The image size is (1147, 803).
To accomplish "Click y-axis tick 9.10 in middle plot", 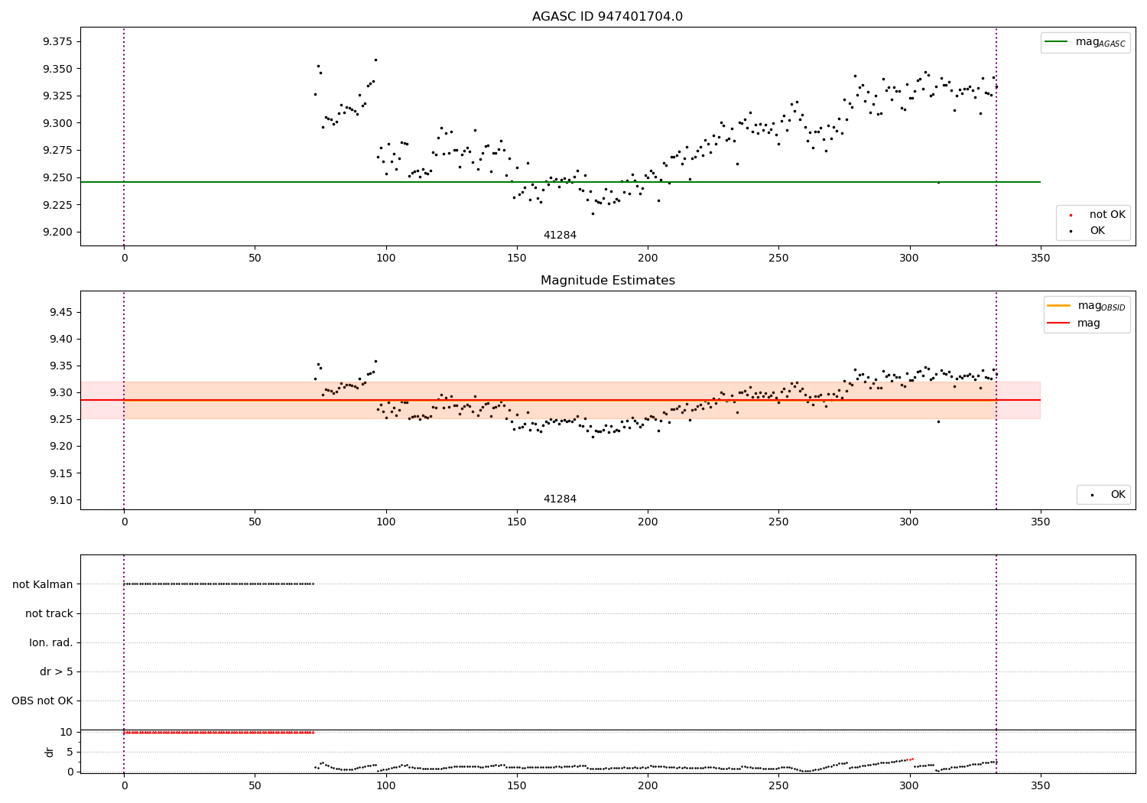I will [61, 500].
